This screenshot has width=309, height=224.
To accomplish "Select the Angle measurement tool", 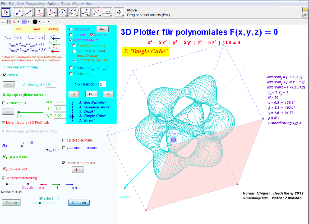I will click(86, 12).
